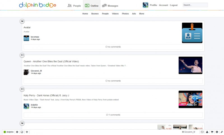Open the Photos submenu item
The height and width of the screenshot is (135, 224).
pos(125,14)
